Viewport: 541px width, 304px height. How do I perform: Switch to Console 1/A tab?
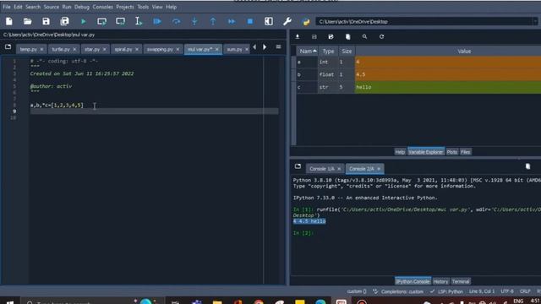[321, 169]
